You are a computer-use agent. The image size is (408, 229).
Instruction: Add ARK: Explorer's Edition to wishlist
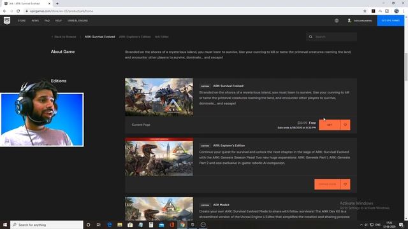346,184
